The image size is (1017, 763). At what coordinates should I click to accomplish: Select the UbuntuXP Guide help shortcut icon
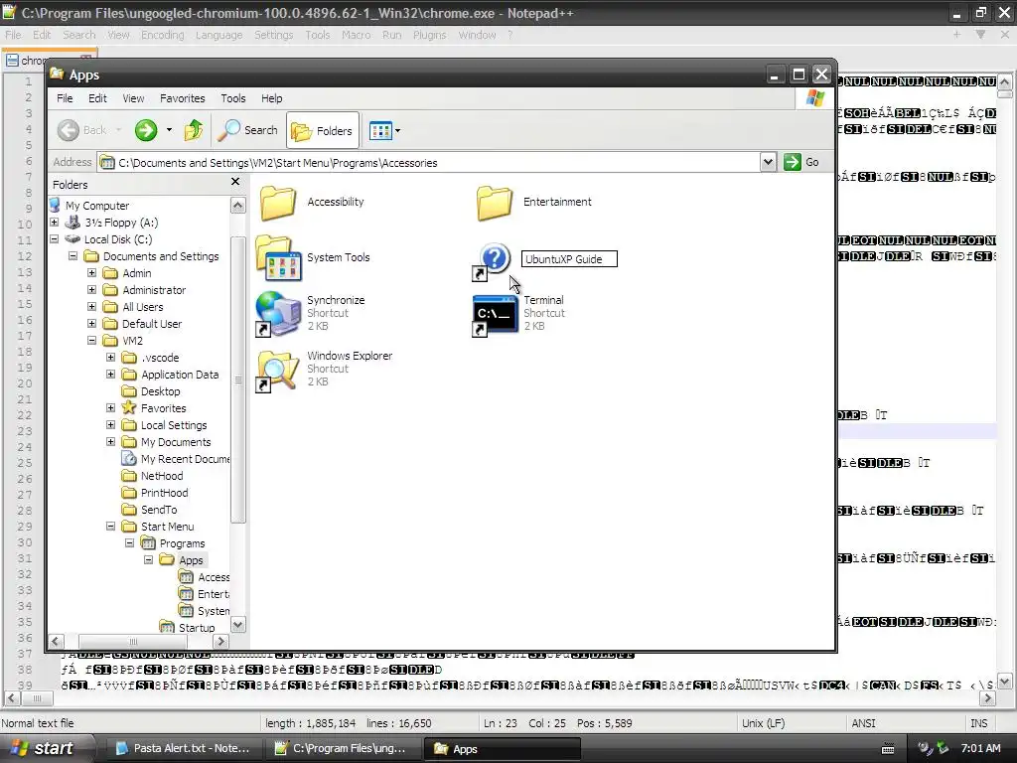493,261
